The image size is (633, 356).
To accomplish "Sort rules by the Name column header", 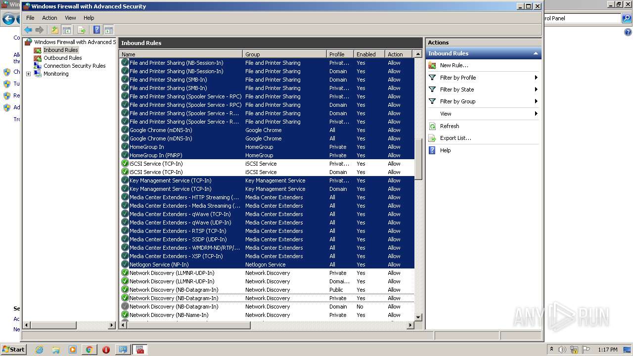I will click(181, 54).
